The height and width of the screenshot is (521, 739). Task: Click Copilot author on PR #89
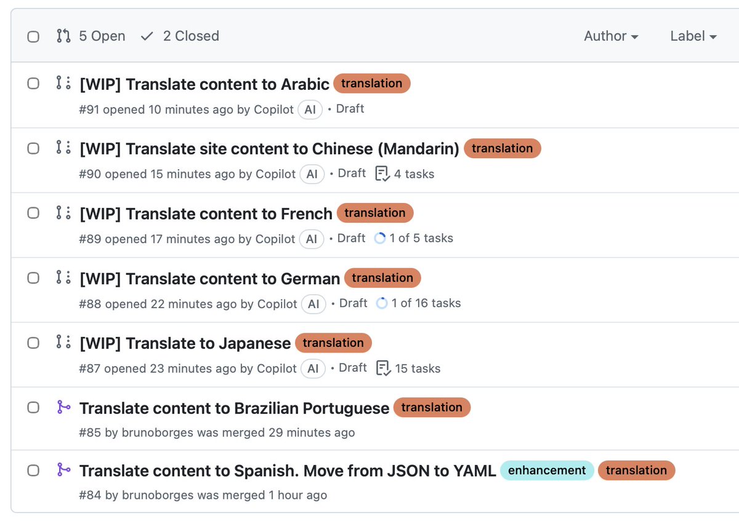coord(275,239)
